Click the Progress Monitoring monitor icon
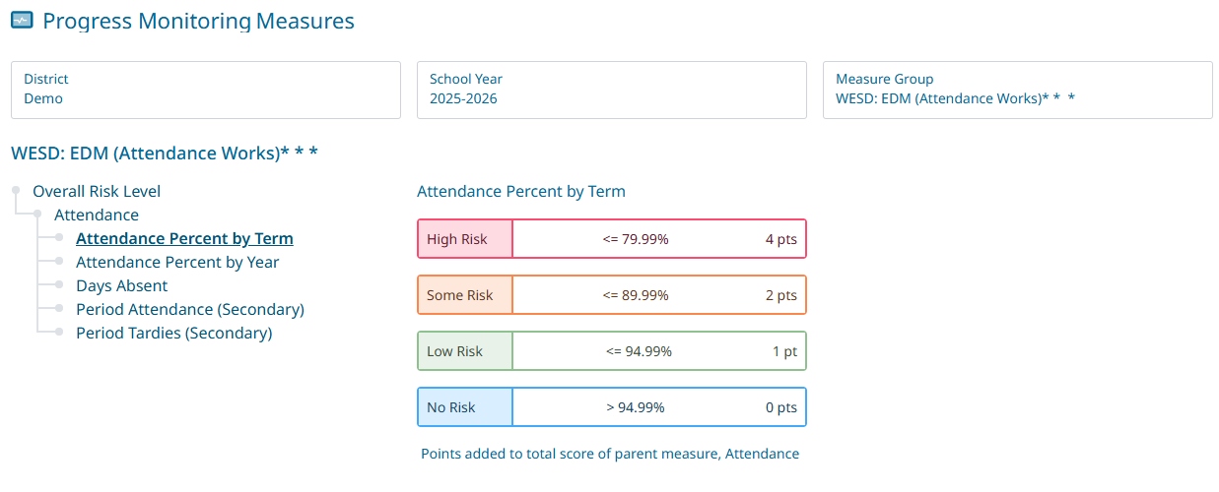Image resolution: width=1219 pixels, height=492 pixels. [x=22, y=20]
